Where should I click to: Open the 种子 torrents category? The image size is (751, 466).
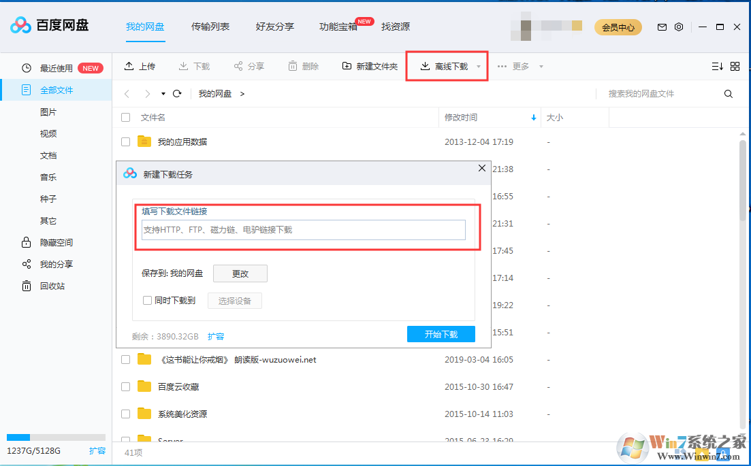pos(48,199)
